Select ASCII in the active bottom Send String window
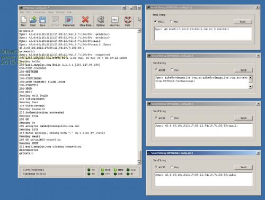 click(156, 167)
